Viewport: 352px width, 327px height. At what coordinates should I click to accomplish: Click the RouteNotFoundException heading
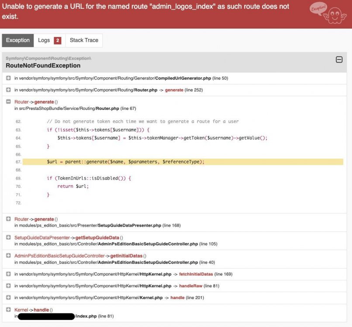[x=43, y=65]
